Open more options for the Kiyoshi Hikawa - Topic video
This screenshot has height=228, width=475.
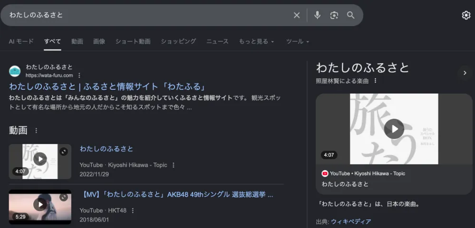point(173,165)
